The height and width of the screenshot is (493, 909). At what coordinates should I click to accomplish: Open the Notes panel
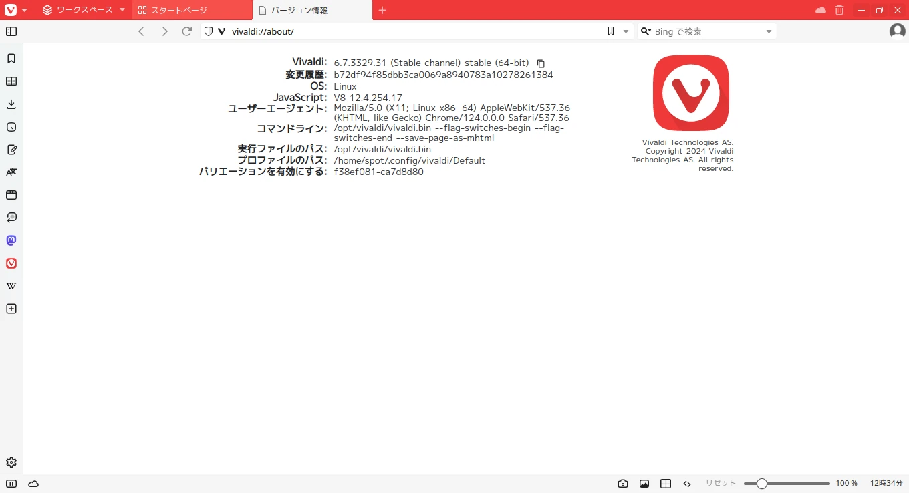(x=11, y=150)
